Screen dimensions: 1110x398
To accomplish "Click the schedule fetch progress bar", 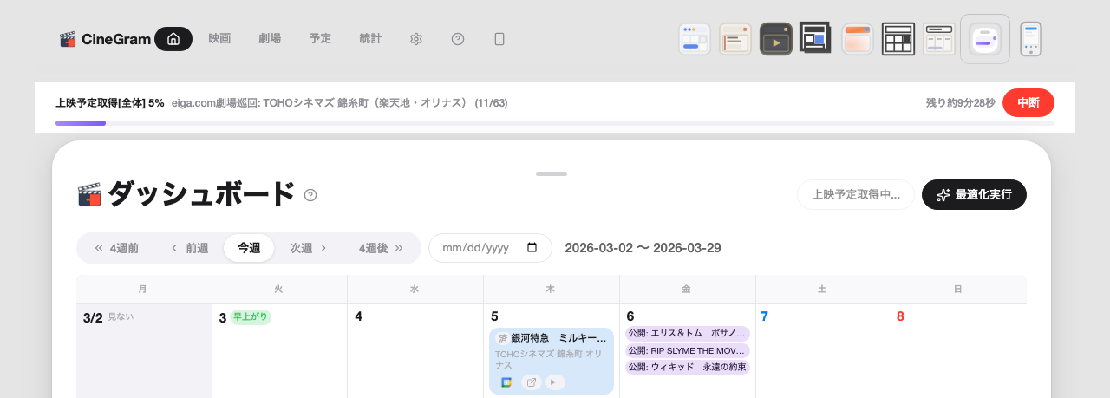I will pos(555,123).
